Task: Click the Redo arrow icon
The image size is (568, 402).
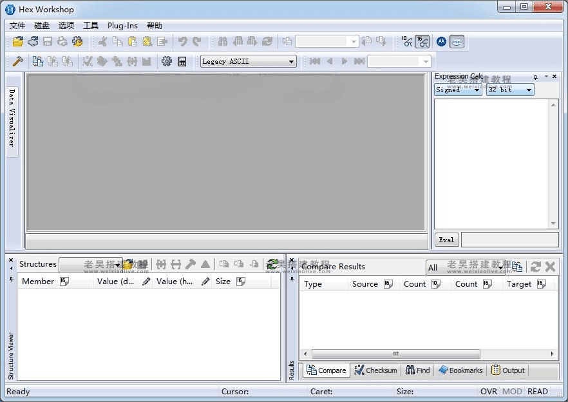Action: coord(196,41)
